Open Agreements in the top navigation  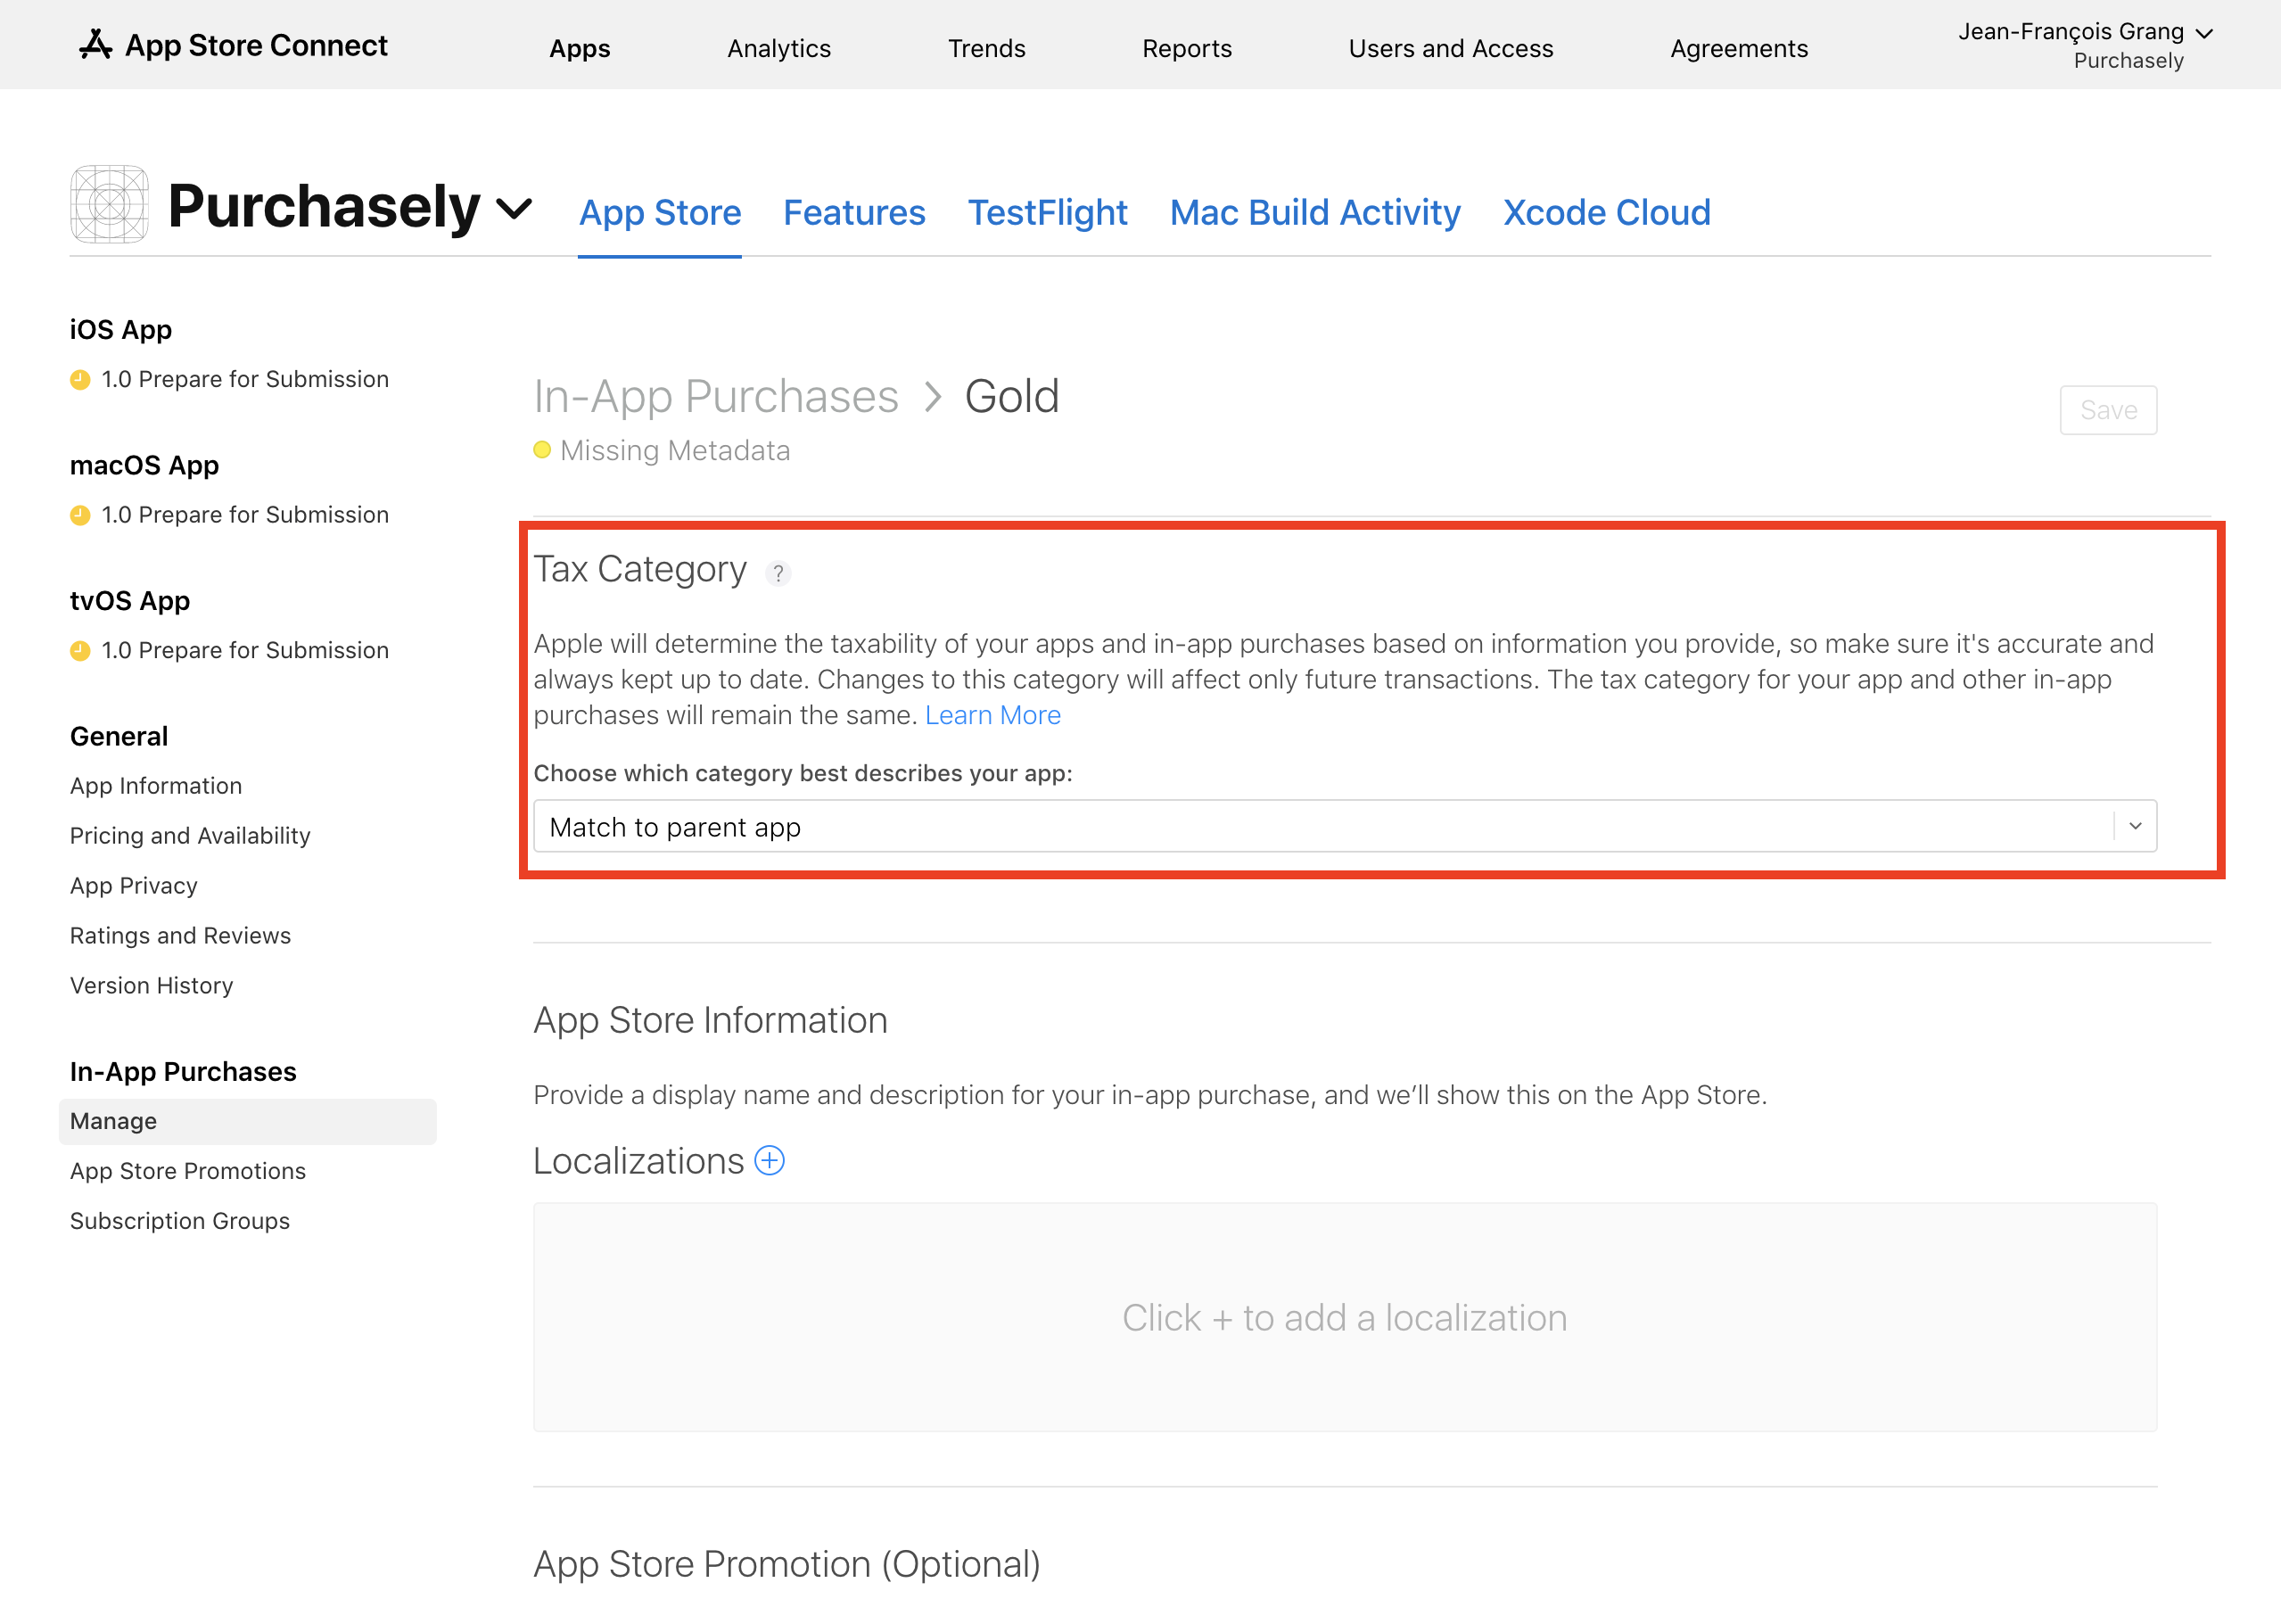click(x=1739, y=48)
